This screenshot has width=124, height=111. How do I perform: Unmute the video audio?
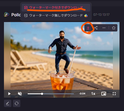20,94
